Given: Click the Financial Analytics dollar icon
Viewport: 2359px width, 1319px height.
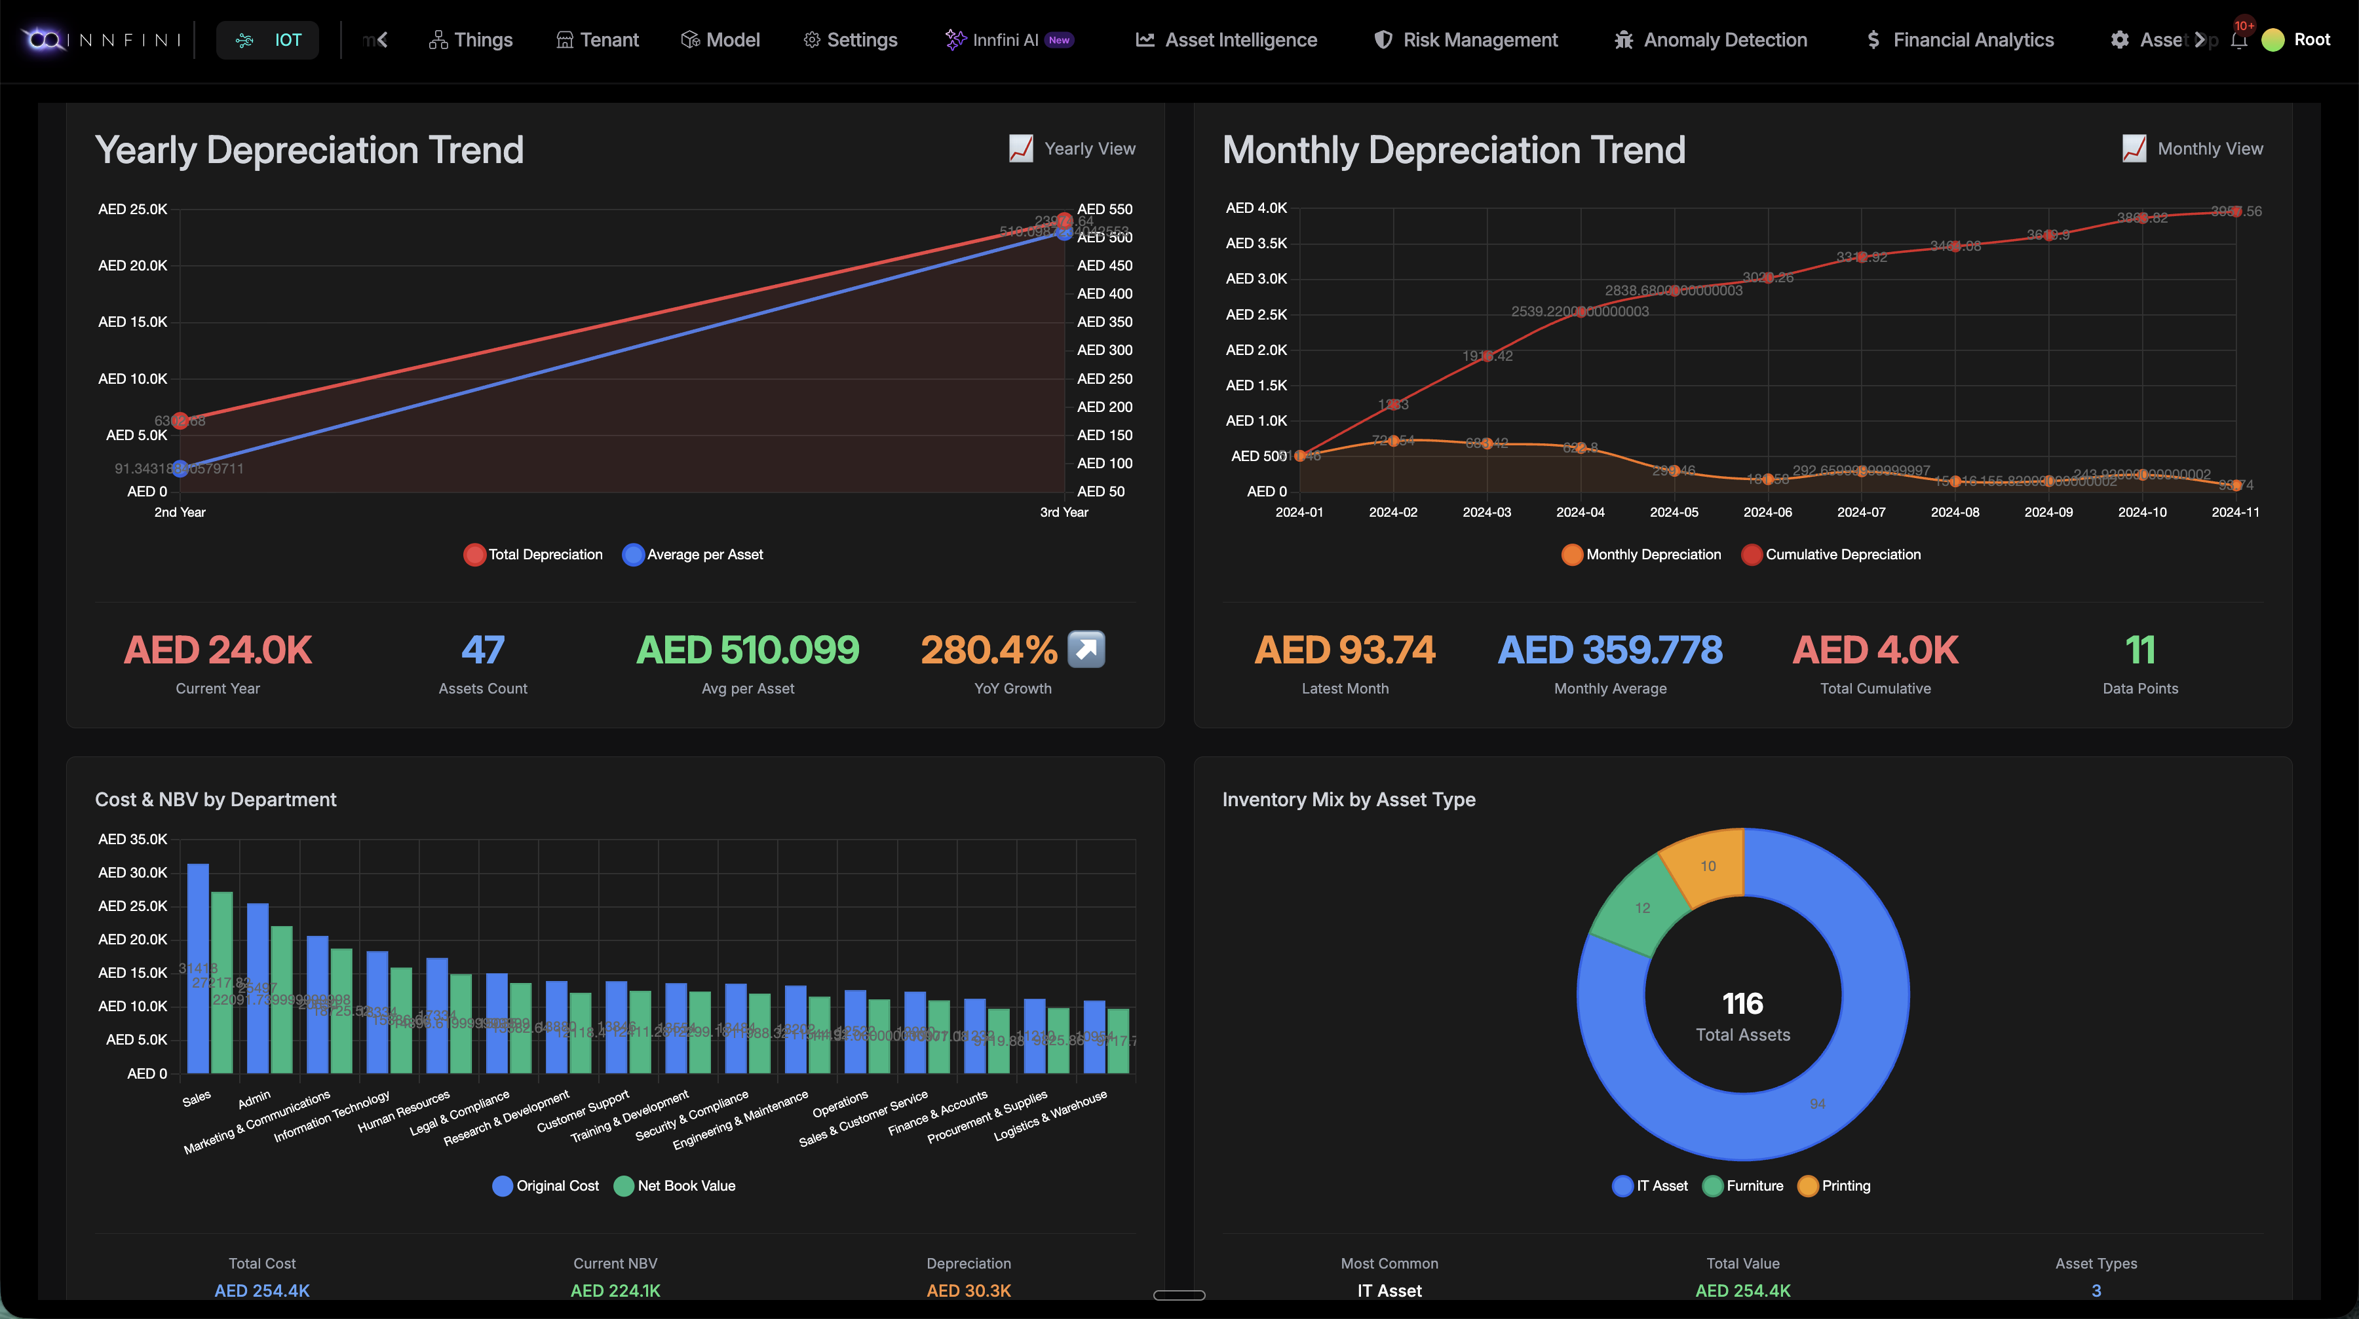Looking at the screenshot, I should click(x=1873, y=39).
